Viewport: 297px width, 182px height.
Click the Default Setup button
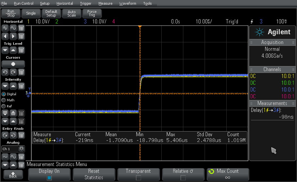[x=51, y=14]
